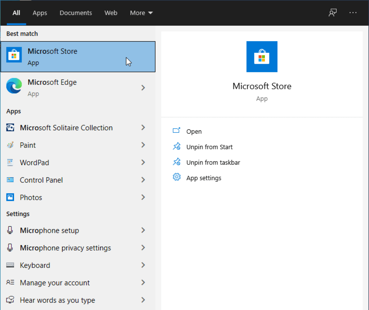The image size is (369, 310).
Task: Click the Microsoft Solitaire Collection icon
Action: coord(10,128)
